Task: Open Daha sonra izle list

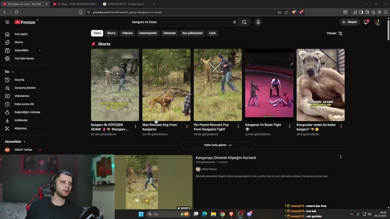Action: coord(24,104)
